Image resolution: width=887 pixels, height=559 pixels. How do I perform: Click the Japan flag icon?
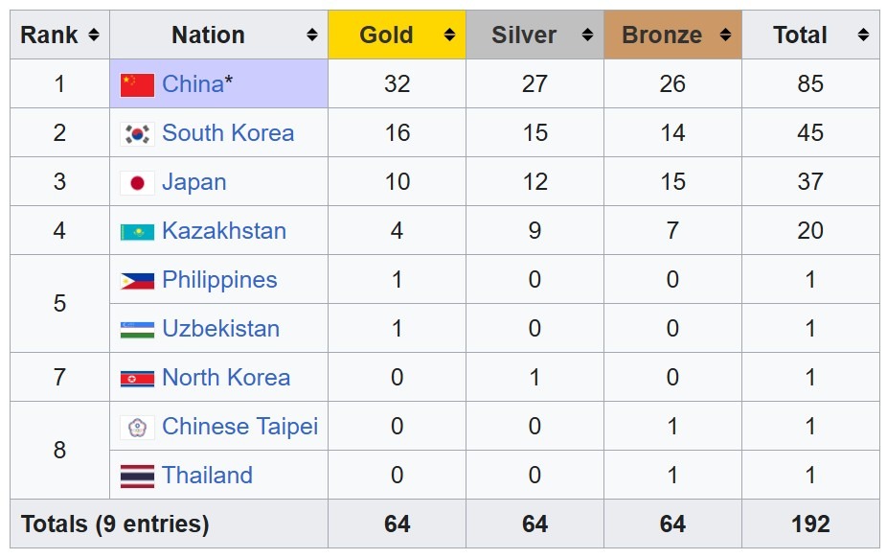tap(137, 182)
